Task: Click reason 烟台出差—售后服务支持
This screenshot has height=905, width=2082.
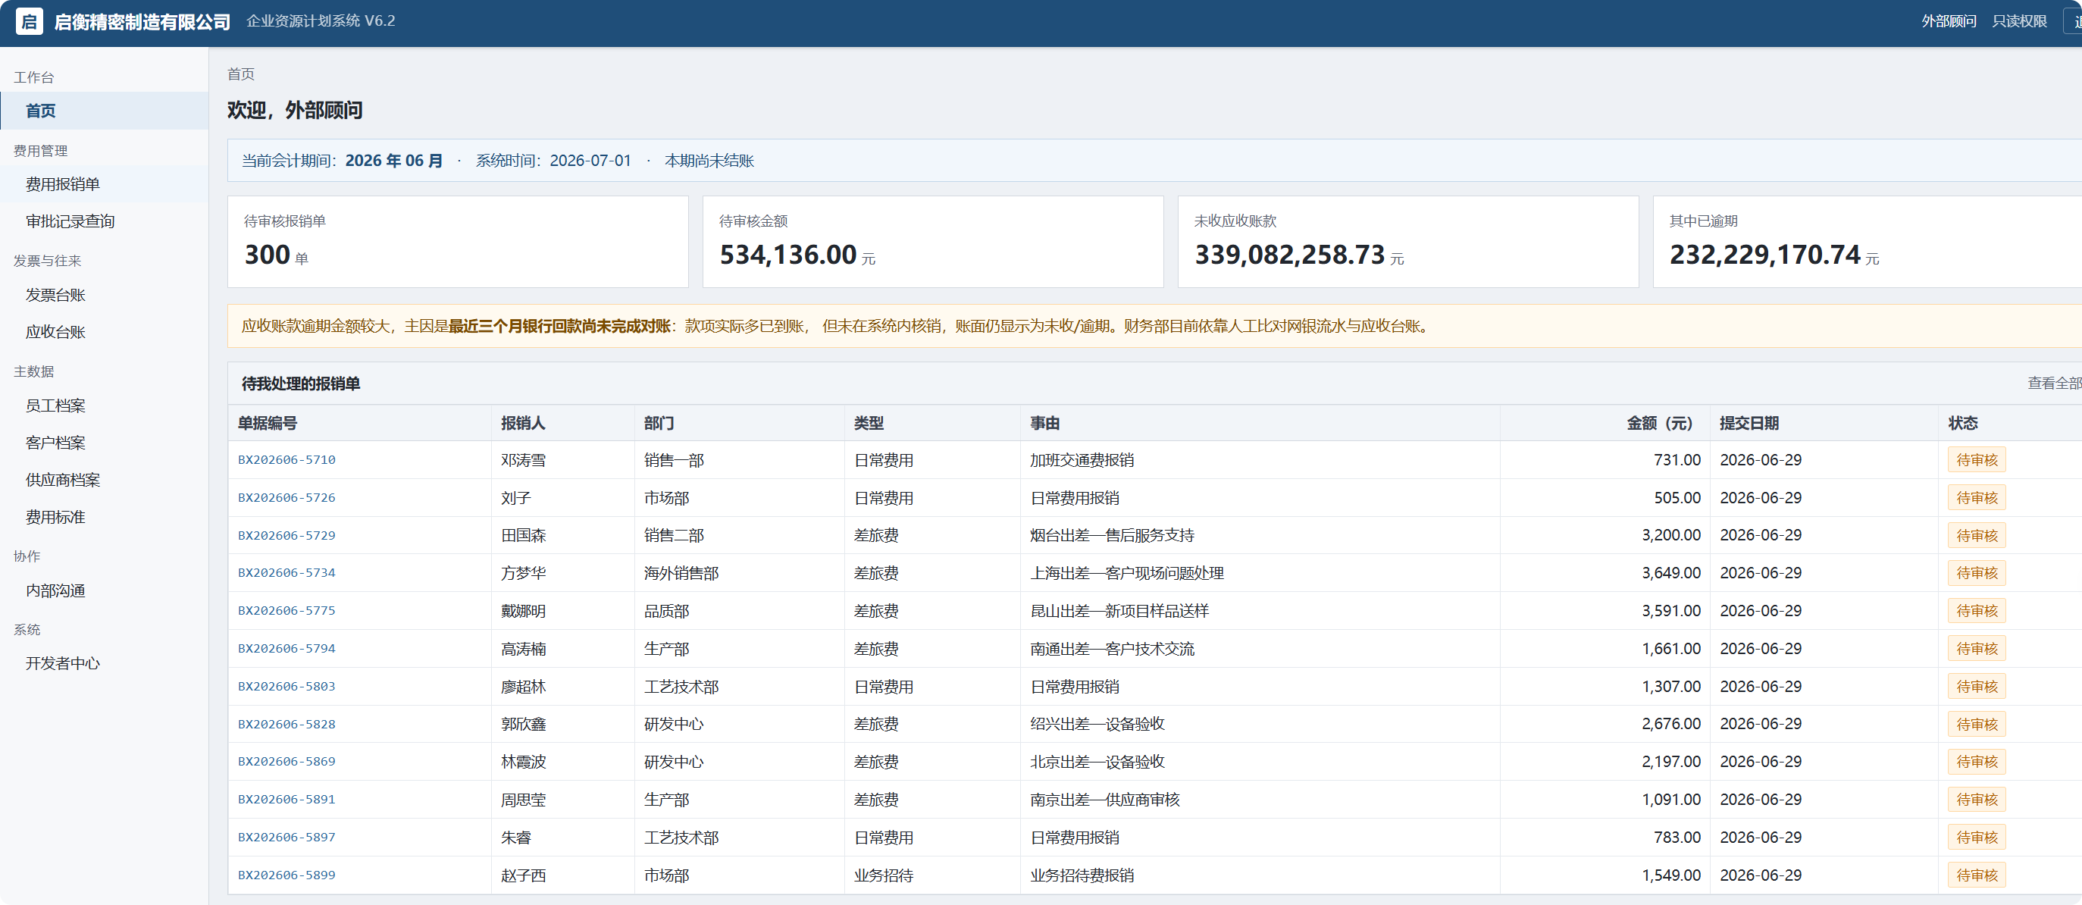Action: pyautogui.click(x=1111, y=535)
